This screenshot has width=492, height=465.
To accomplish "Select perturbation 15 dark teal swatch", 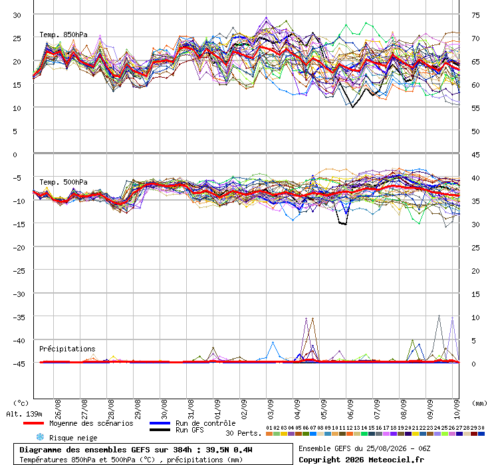I will (x=372, y=434).
